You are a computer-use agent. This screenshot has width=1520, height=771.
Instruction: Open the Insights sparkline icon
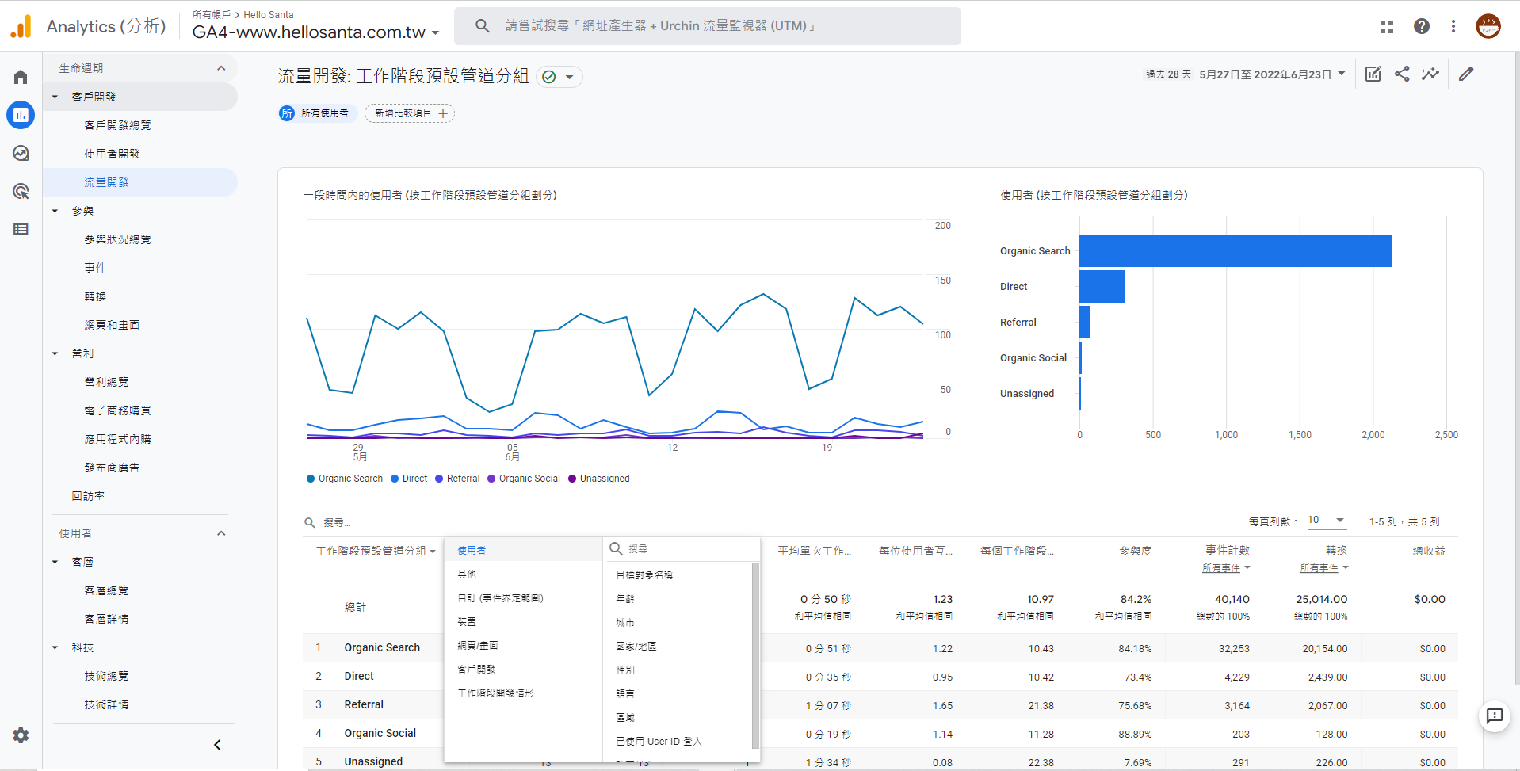[x=1430, y=74]
